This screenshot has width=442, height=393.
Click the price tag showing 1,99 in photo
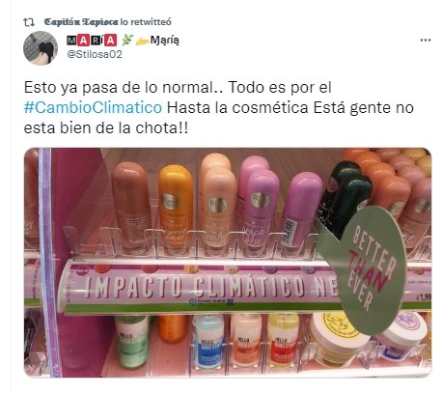[424, 297]
